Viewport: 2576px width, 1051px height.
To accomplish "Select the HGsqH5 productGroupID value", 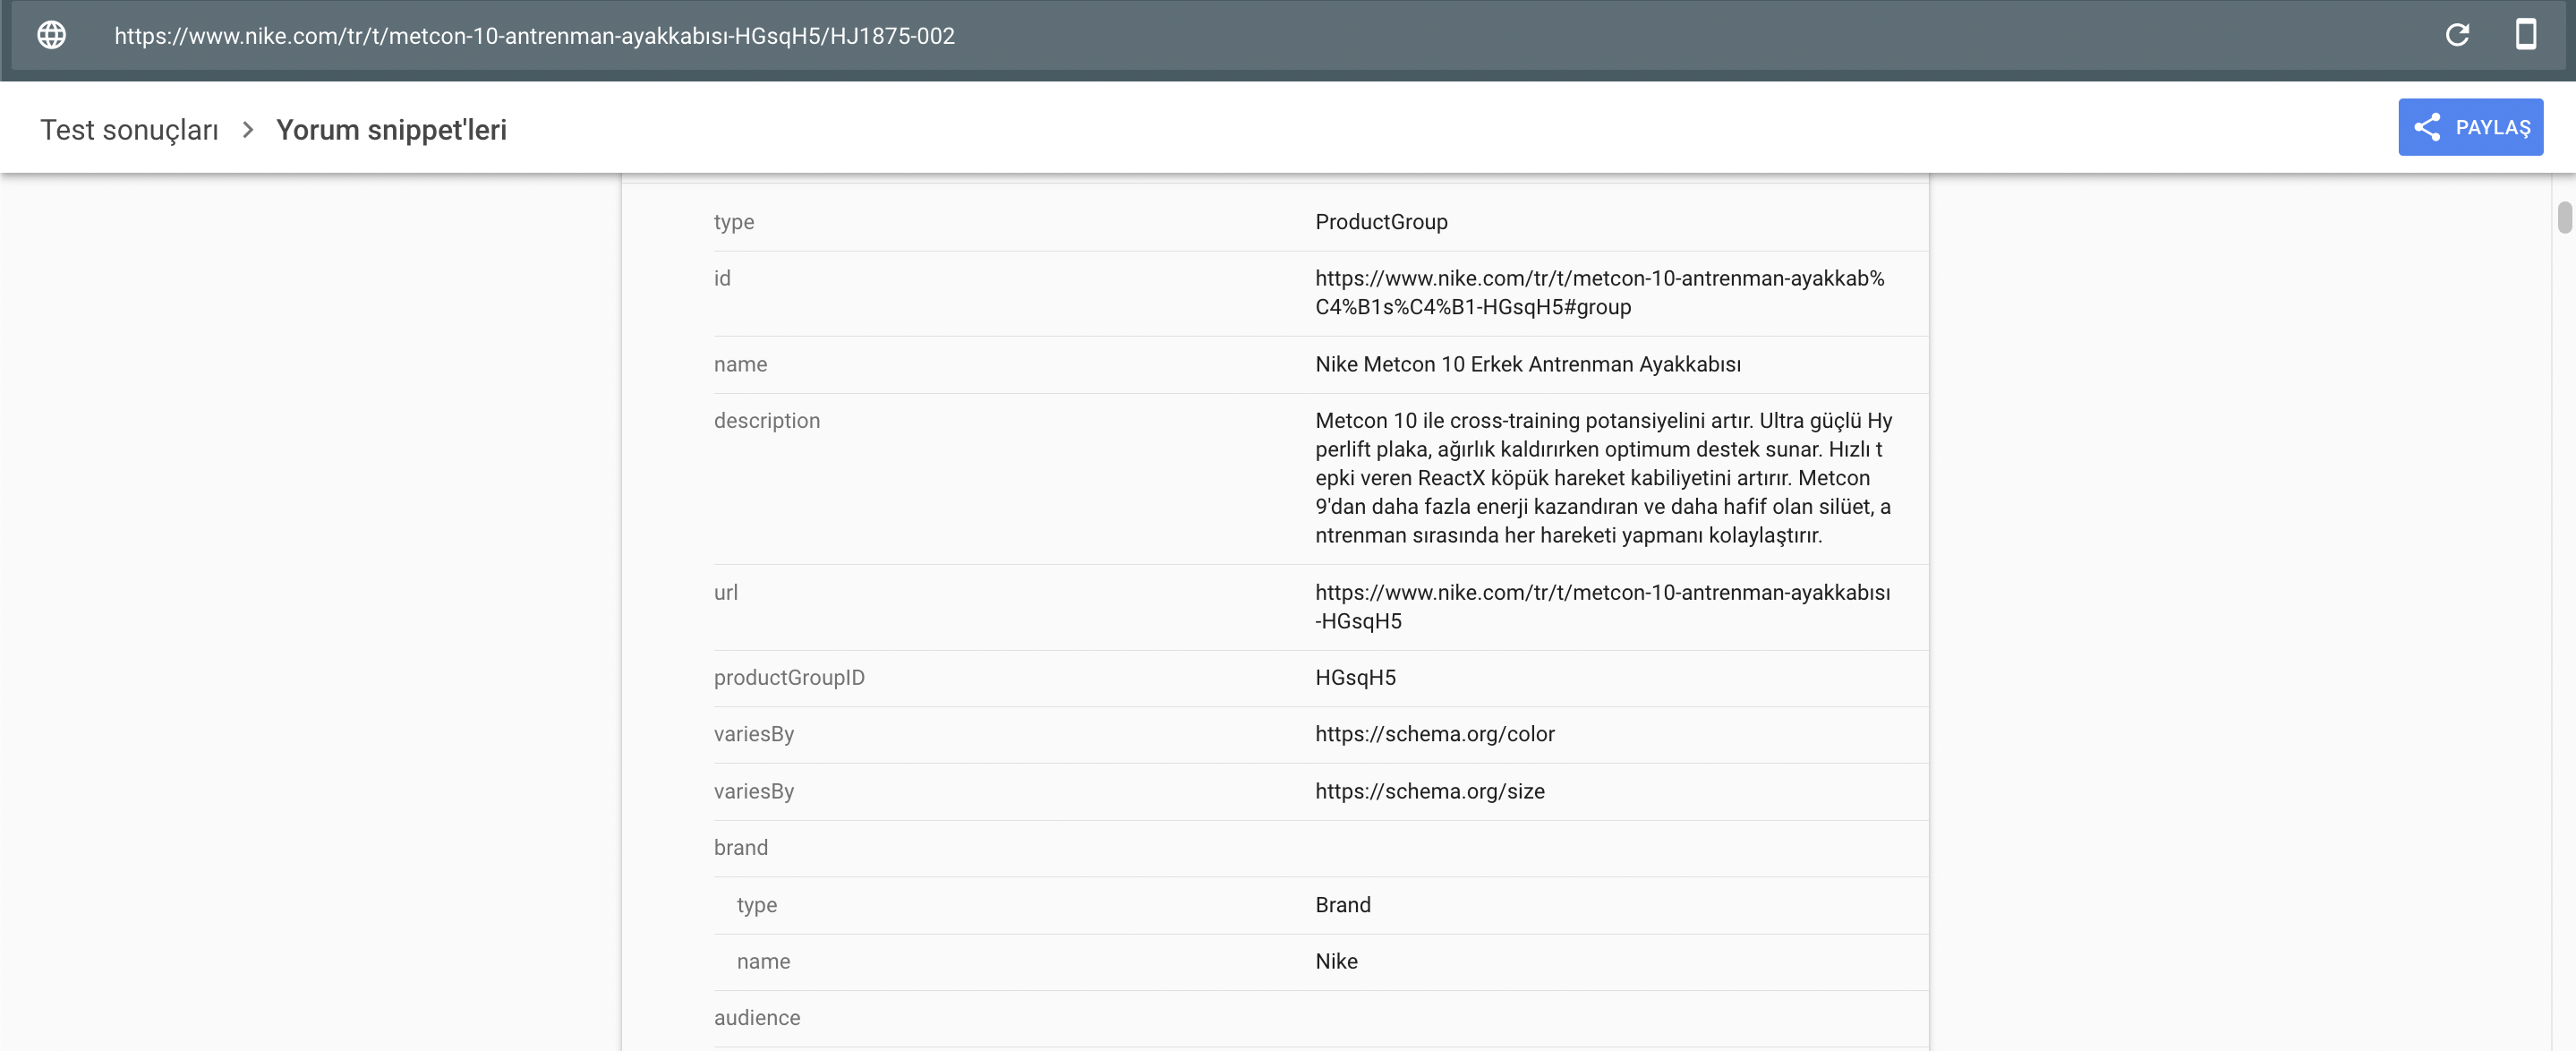I will tap(1355, 678).
